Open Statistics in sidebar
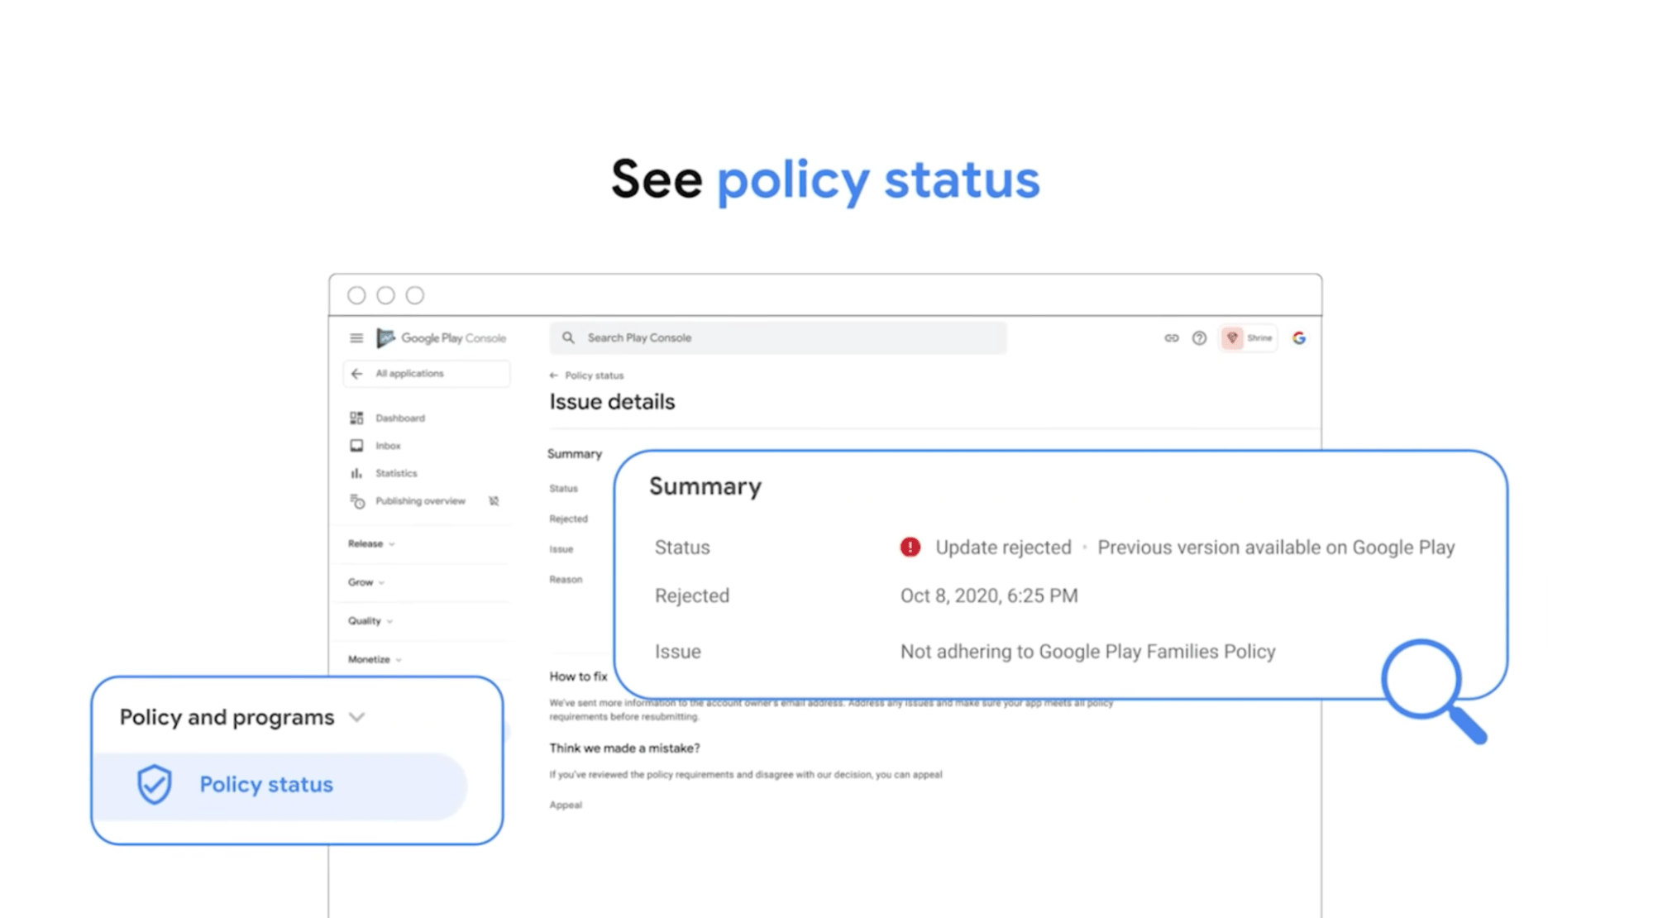 (396, 473)
